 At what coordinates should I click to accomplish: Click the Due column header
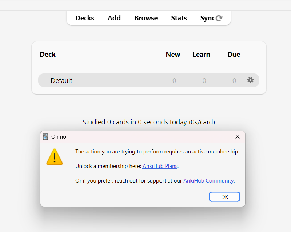tap(234, 55)
